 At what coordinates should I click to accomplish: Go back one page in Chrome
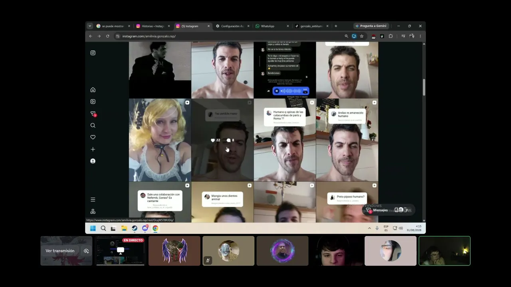click(91, 36)
